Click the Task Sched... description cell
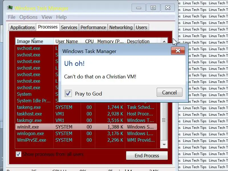 click(141, 107)
